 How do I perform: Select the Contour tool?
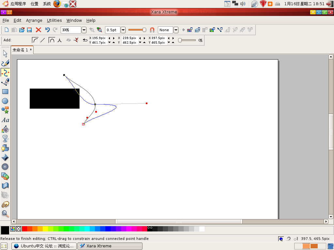[5, 167]
